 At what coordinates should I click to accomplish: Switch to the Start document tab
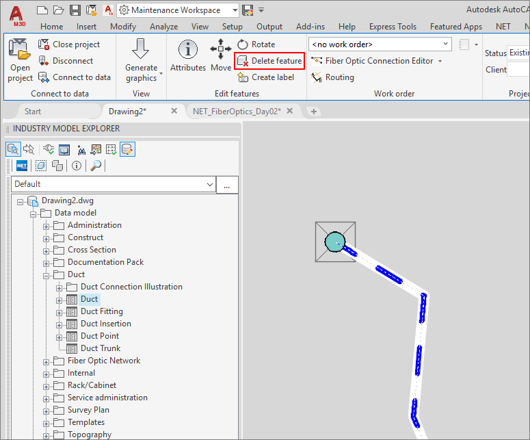pos(33,112)
